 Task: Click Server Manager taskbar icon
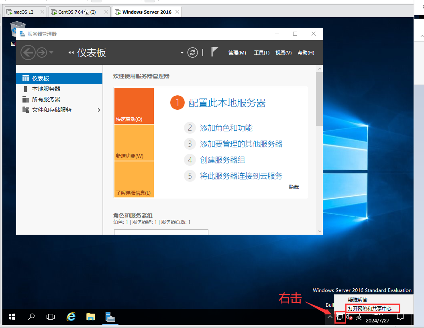(x=110, y=317)
